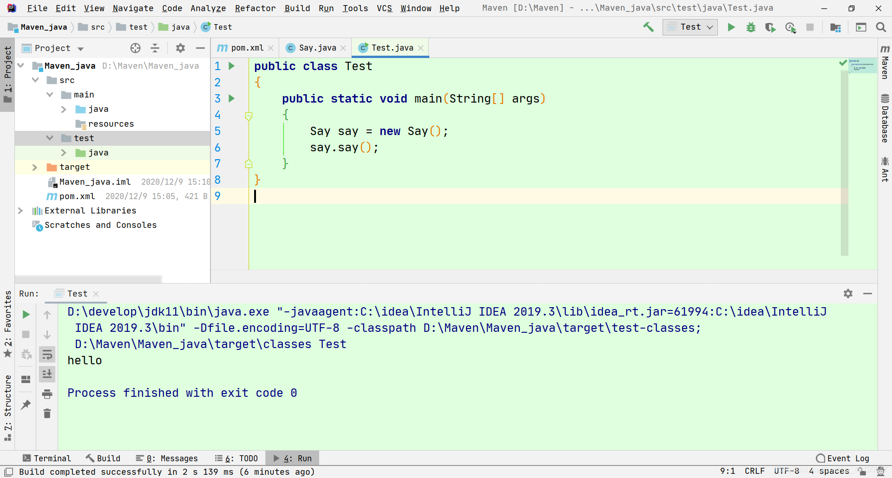Open the Analyze menu
This screenshot has height=478, width=892.
(x=208, y=8)
